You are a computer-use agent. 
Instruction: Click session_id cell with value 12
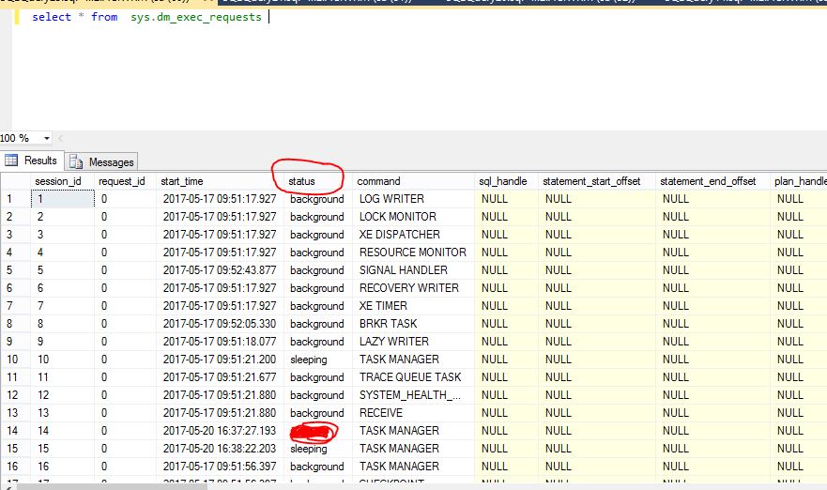pos(62,395)
